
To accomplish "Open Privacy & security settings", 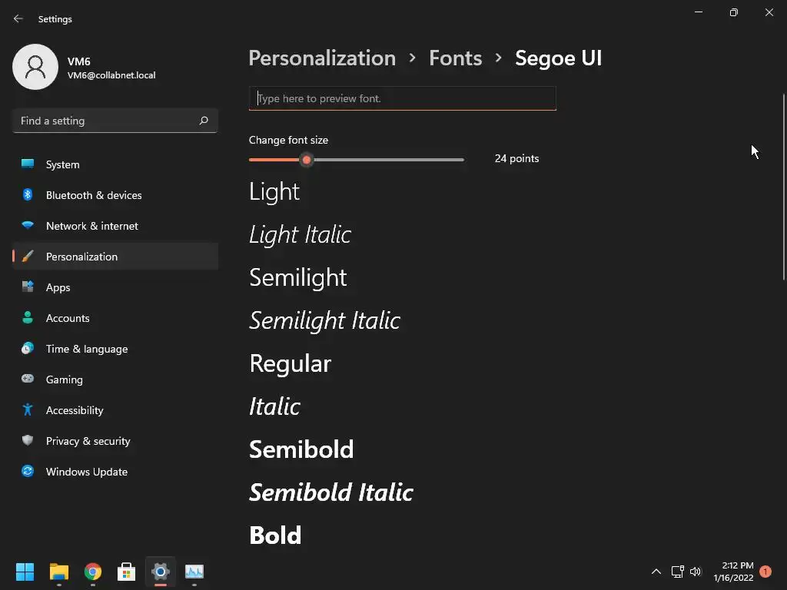I will [88, 441].
